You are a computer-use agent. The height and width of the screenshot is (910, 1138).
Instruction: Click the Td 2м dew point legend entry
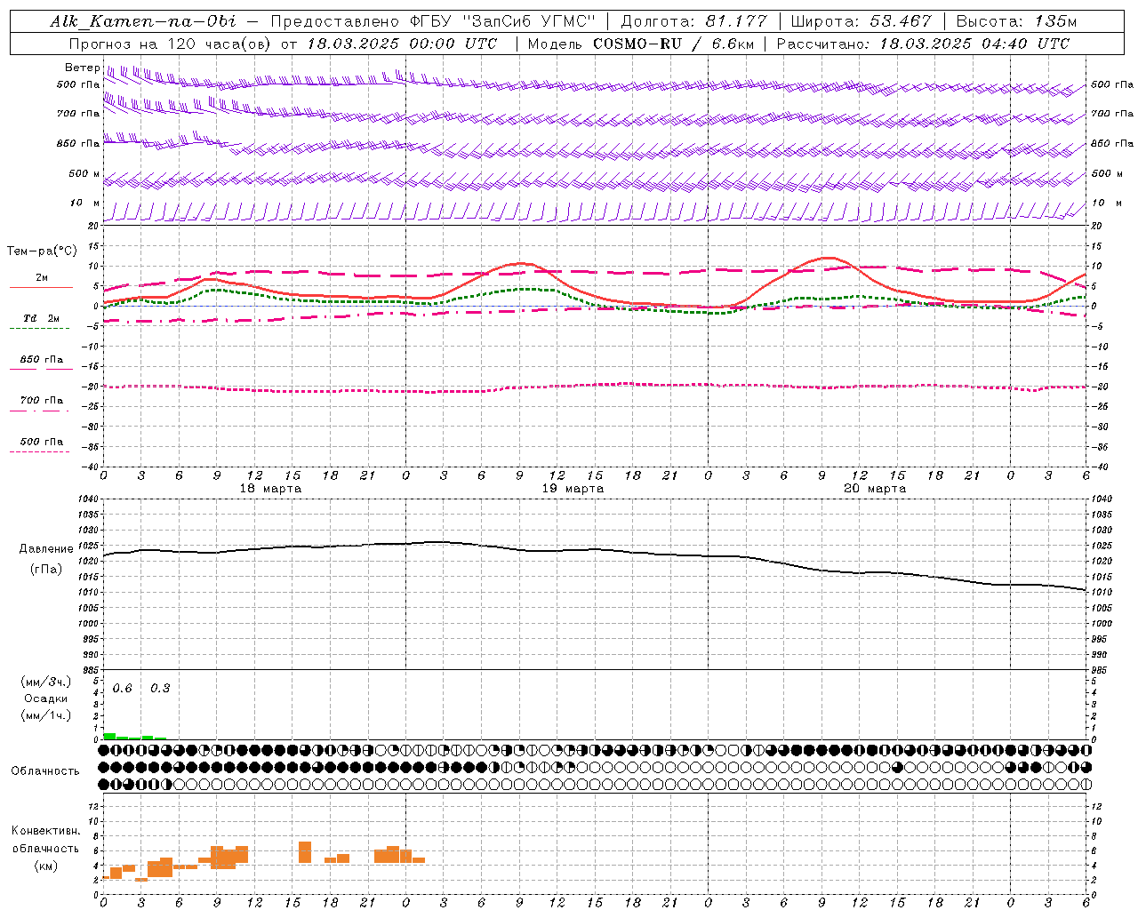coord(41,318)
